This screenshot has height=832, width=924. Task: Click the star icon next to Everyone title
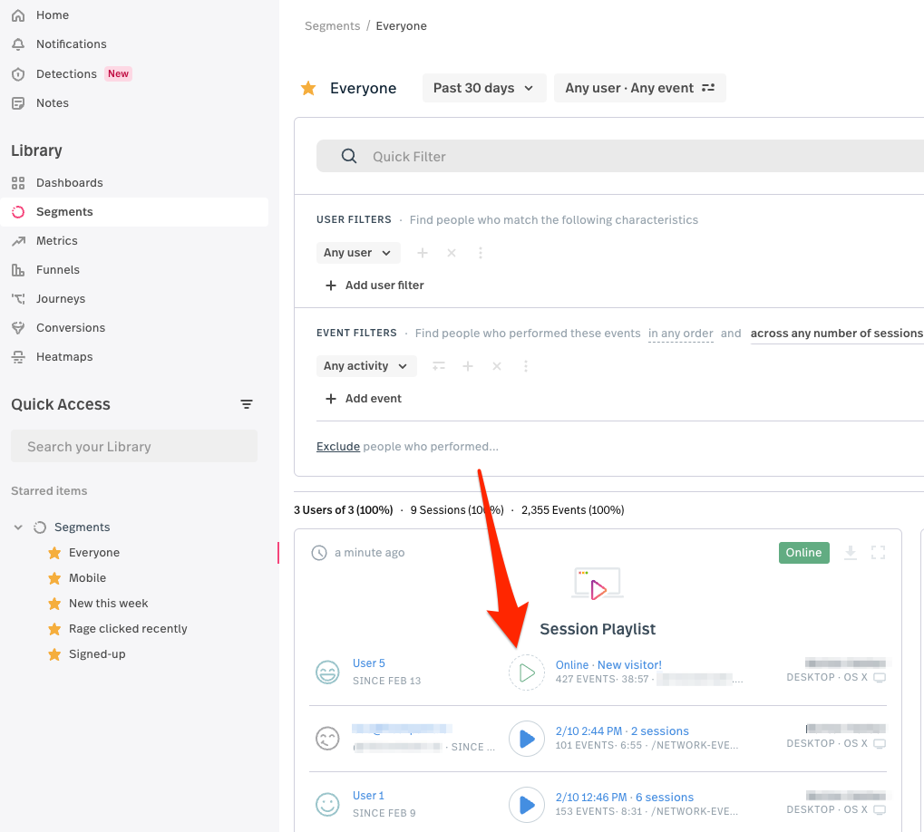[308, 88]
